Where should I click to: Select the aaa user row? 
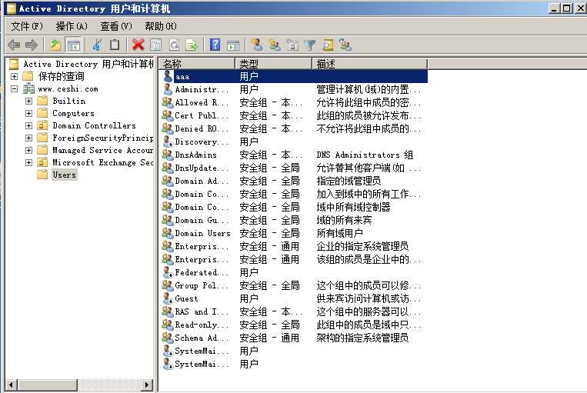pyautogui.click(x=294, y=76)
